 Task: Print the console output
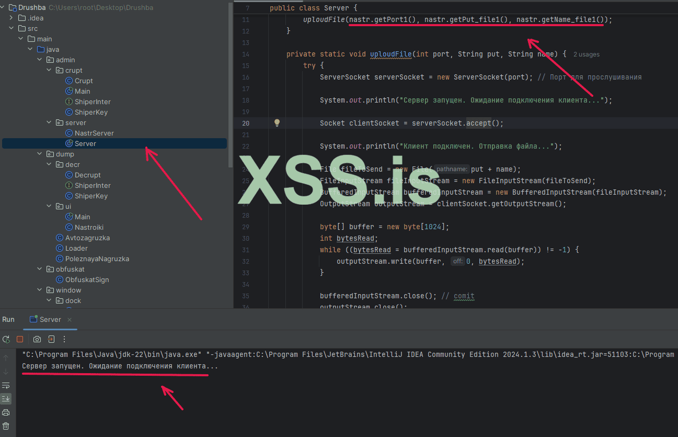[x=6, y=412]
